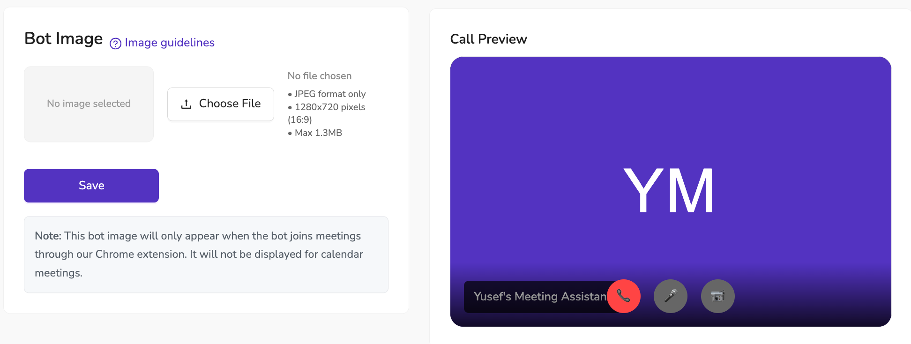Click the YM initials avatar

pyautogui.click(x=669, y=191)
